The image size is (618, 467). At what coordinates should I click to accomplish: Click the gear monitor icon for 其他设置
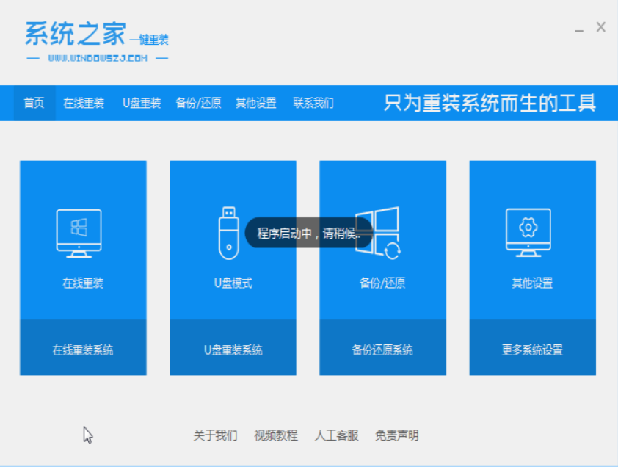[528, 233]
